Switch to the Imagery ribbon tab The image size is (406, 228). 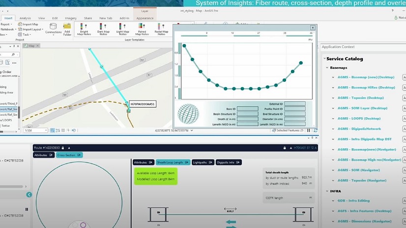(x=71, y=18)
